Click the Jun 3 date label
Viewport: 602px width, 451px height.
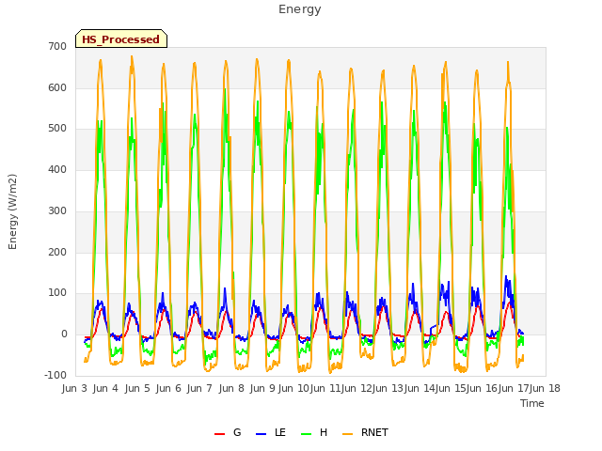[74, 388]
